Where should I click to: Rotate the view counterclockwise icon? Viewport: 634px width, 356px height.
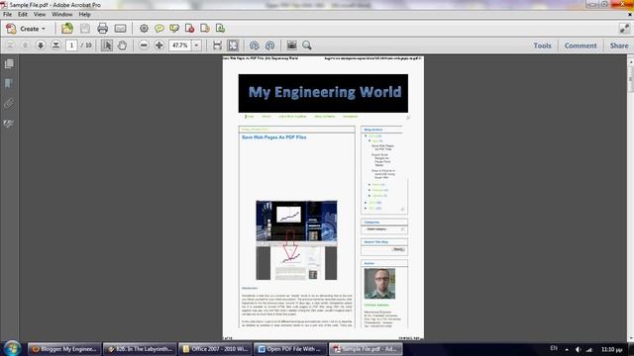254,45
